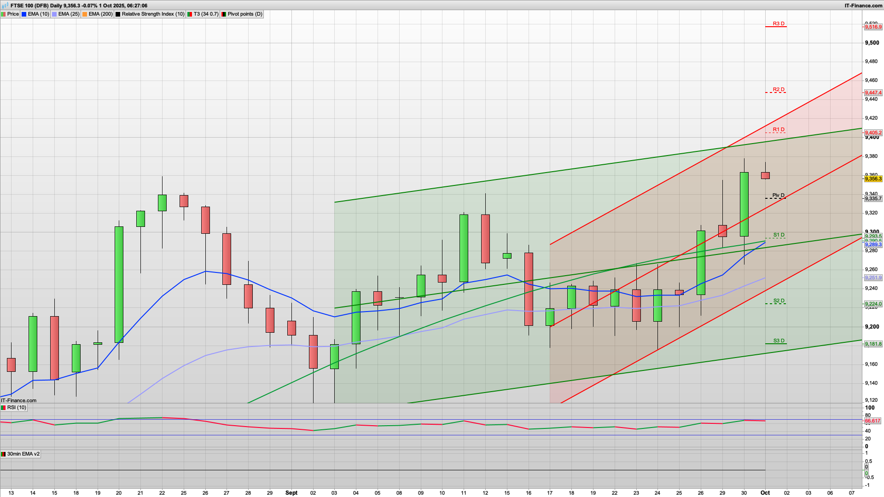Click the Pivot points (D) indicator icon
Viewport: 884px width, 497px height.
click(x=224, y=14)
